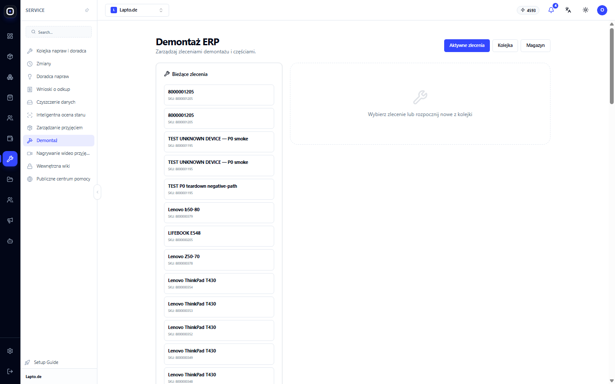Go to Zmiany in sidebar
This screenshot has width=615, height=384.
click(59, 64)
